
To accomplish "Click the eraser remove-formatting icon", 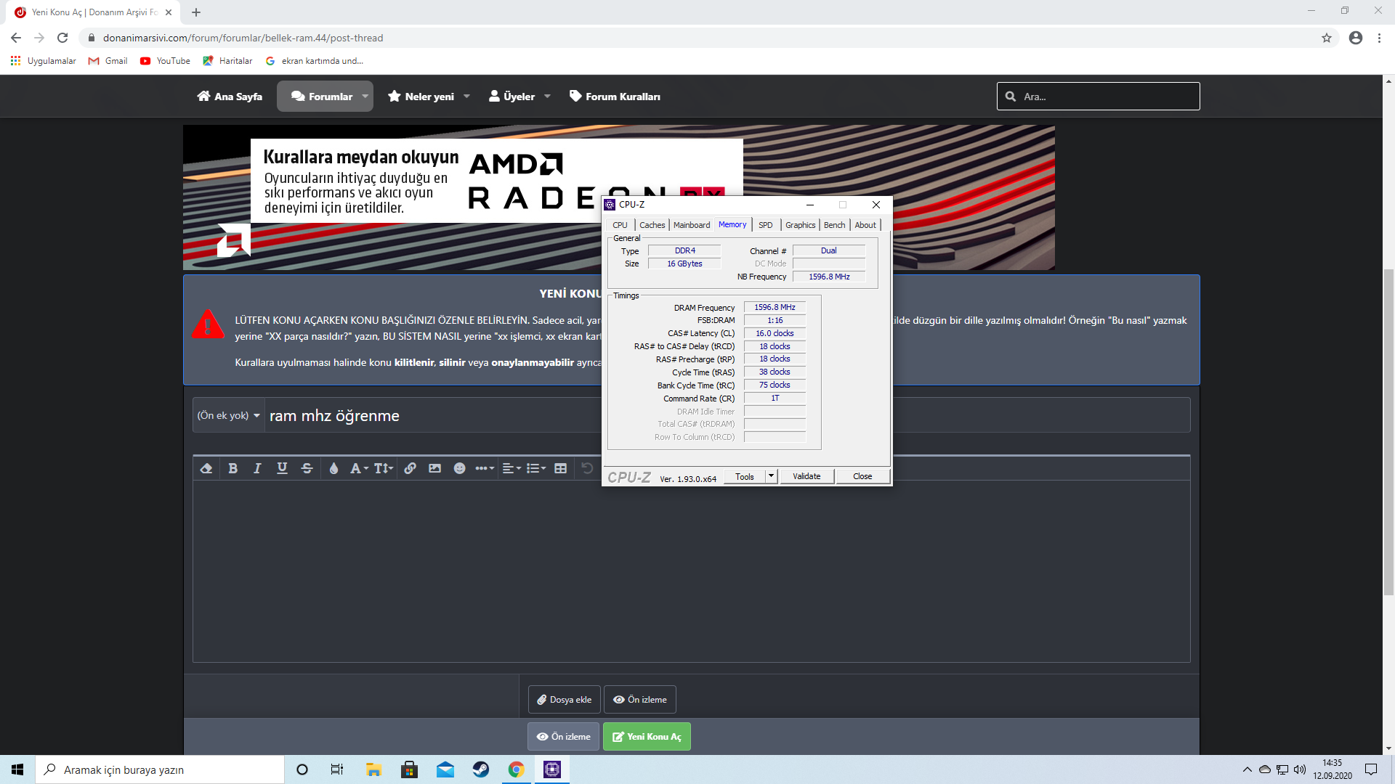I will 206,469.
